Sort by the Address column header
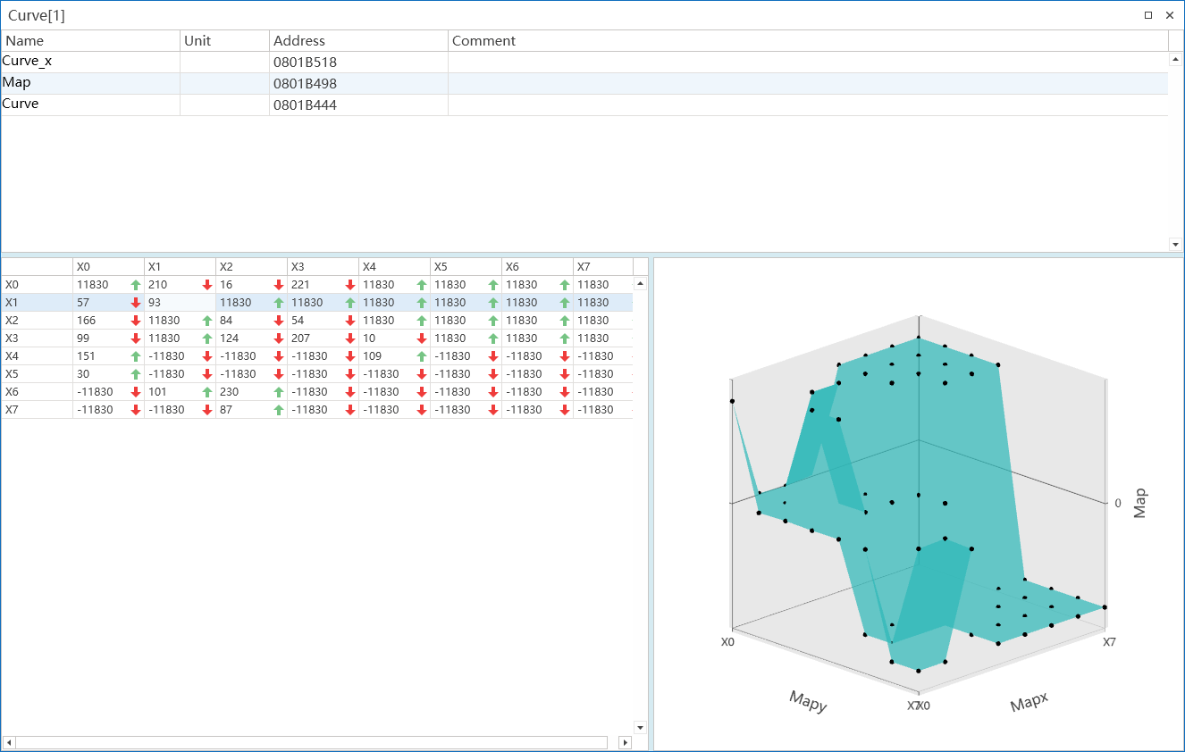The image size is (1185, 752). click(358, 41)
